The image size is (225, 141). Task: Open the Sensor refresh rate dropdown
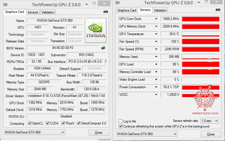coord(210,121)
